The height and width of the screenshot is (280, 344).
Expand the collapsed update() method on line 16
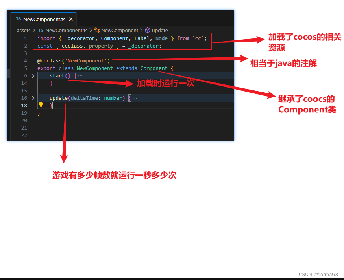[33, 98]
